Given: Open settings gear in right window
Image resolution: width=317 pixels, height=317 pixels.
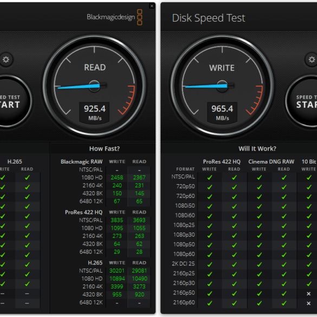Looking at the screenshot, I should (312, 60).
